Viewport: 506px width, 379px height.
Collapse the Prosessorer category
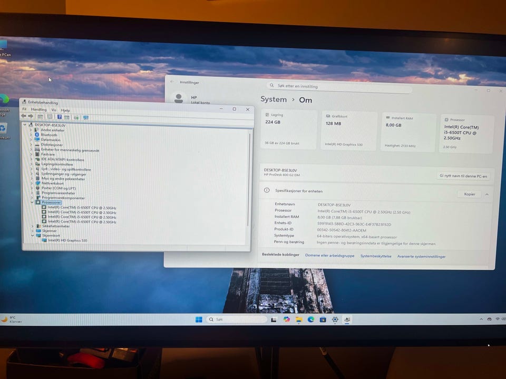click(32, 202)
